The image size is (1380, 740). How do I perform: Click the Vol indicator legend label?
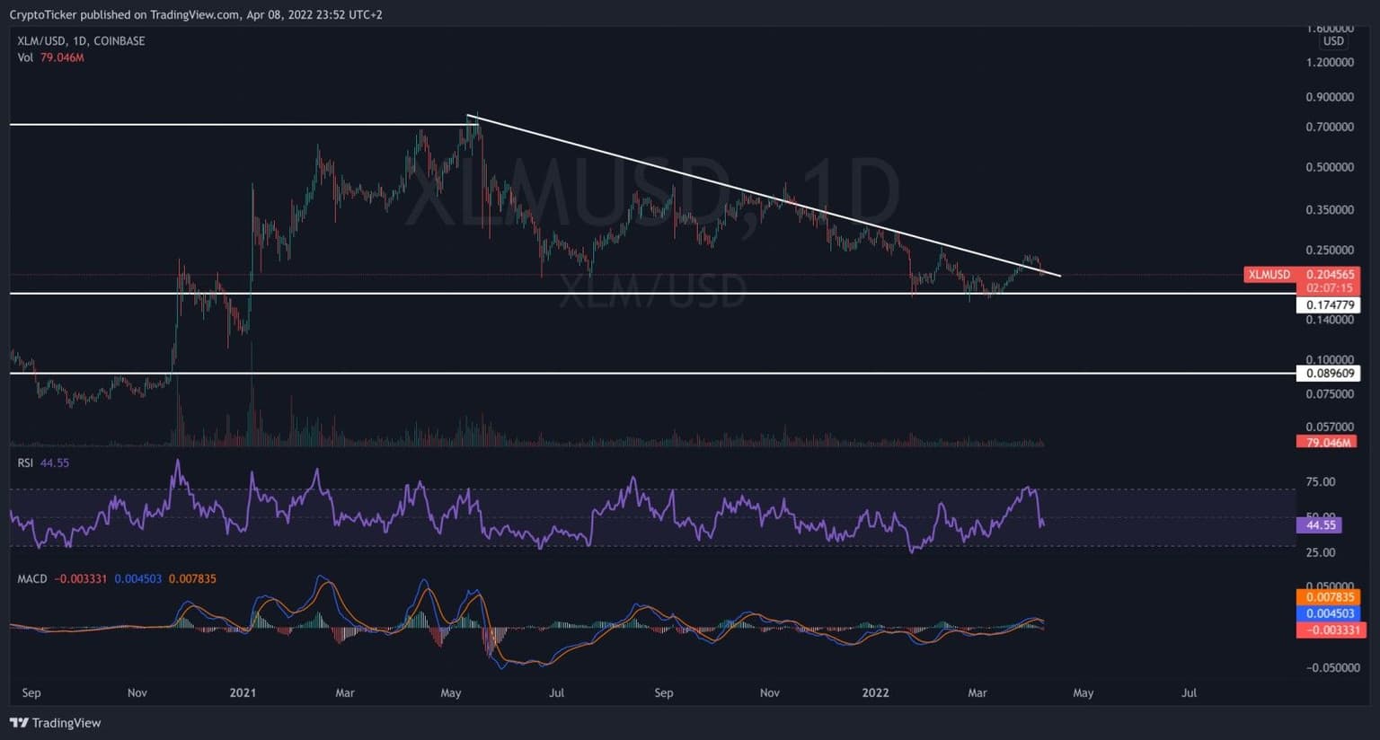click(x=25, y=57)
